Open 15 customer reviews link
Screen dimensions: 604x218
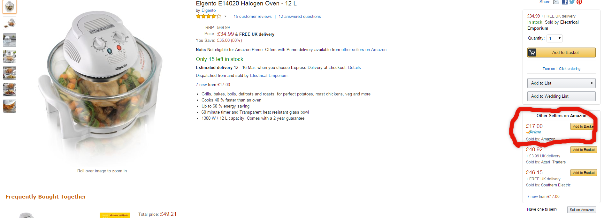252,16
